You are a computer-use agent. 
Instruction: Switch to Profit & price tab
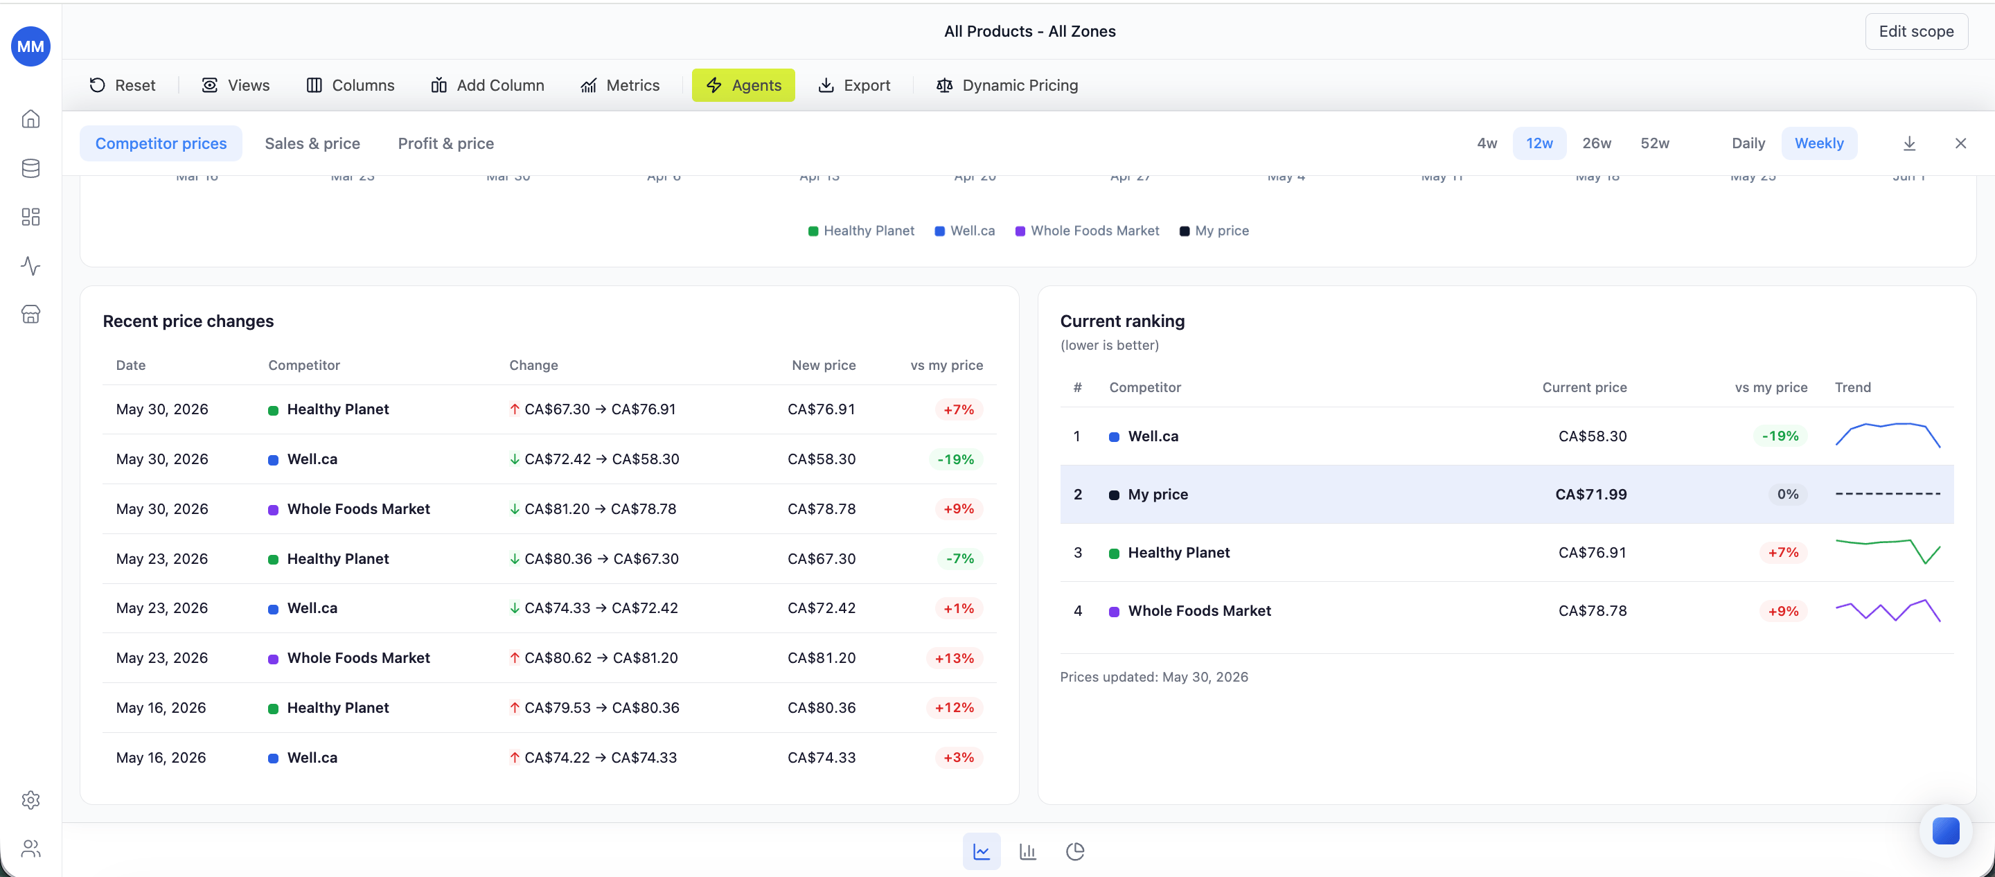pos(446,143)
